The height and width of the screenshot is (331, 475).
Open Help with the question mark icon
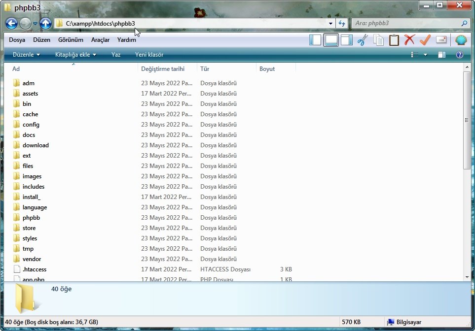point(459,55)
